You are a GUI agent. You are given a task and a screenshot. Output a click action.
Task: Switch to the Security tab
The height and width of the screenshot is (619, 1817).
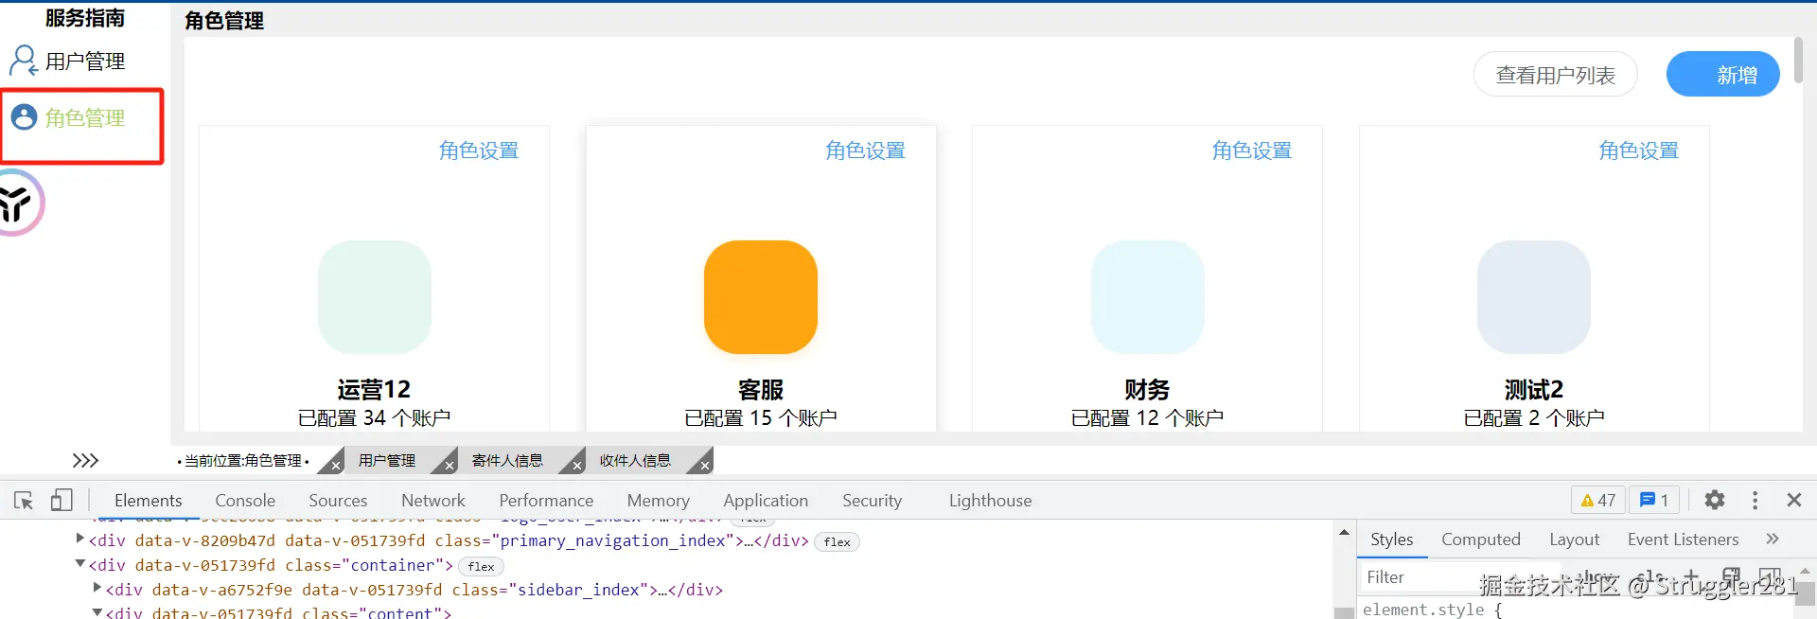point(872,500)
